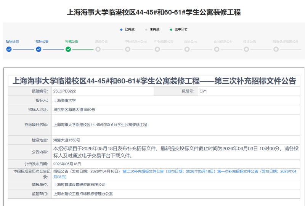Click the 填报单位 value 上海教育建设管理咨询有限公司
The width and height of the screenshot is (305, 206).
click(x=79, y=184)
